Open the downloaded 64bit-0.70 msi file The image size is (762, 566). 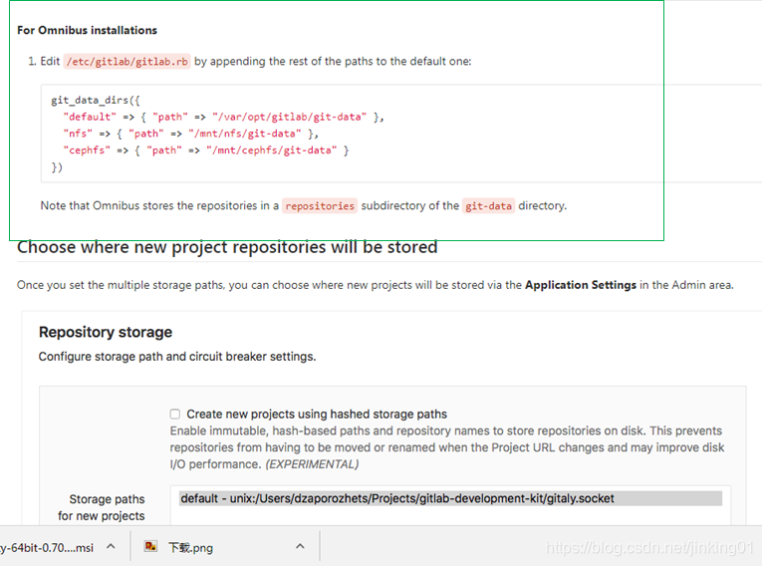(47, 548)
